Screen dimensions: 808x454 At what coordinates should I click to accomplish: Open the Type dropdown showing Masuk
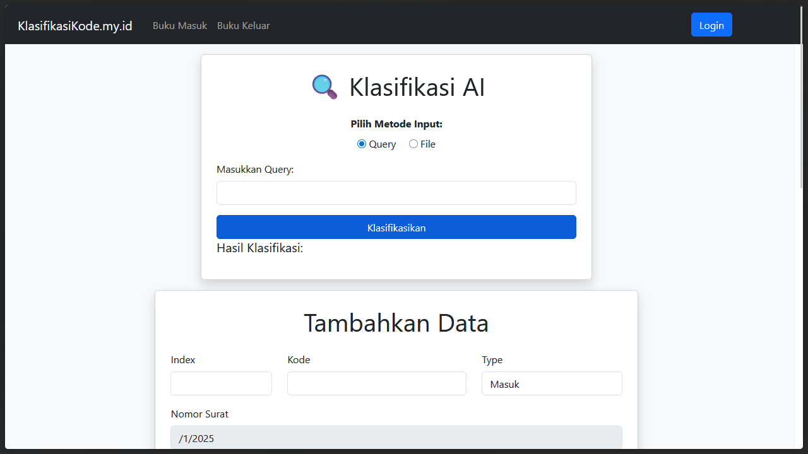[551, 383]
